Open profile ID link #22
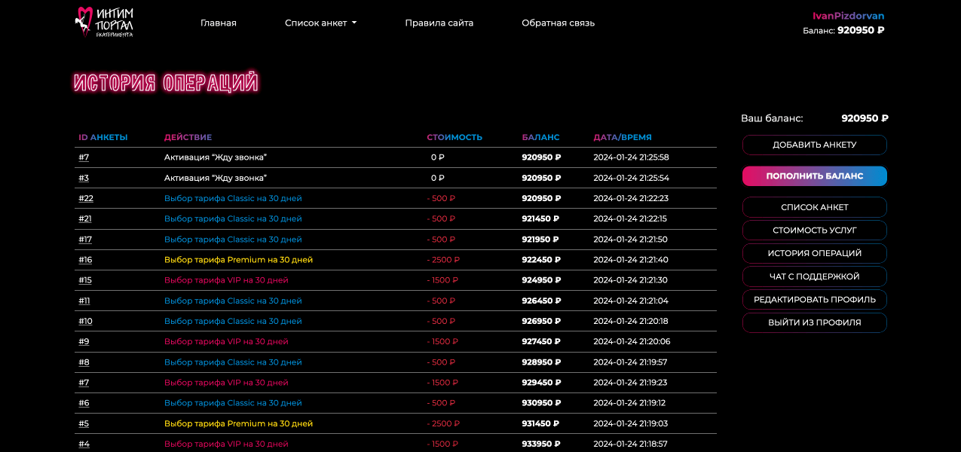The width and height of the screenshot is (961, 452). 86,199
